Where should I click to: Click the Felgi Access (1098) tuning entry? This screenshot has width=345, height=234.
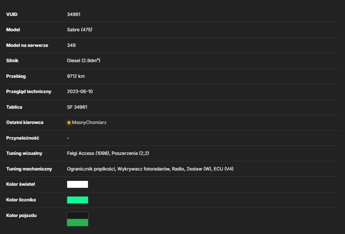(x=88, y=153)
